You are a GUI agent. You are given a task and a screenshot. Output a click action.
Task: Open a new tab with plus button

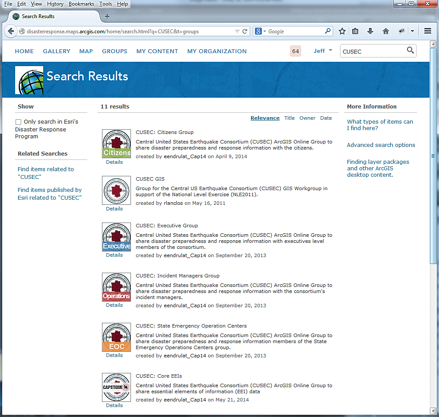[107, 16]
